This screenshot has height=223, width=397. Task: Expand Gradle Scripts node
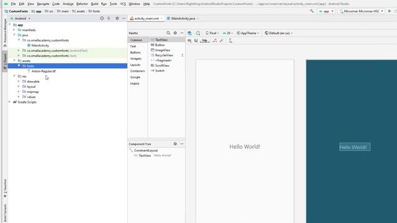tap(10, 102)
